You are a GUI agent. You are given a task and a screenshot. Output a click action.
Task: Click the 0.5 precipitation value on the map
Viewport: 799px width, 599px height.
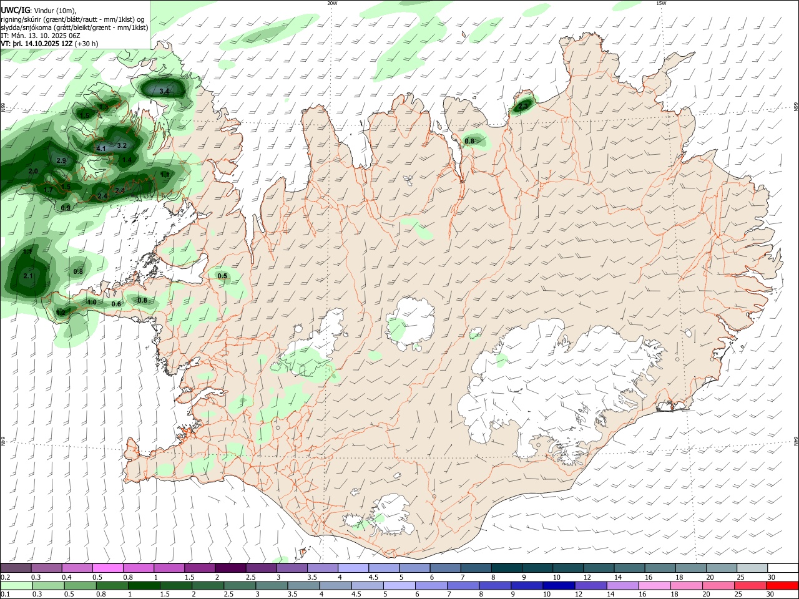pyautogui.click(x=222, y=276)
